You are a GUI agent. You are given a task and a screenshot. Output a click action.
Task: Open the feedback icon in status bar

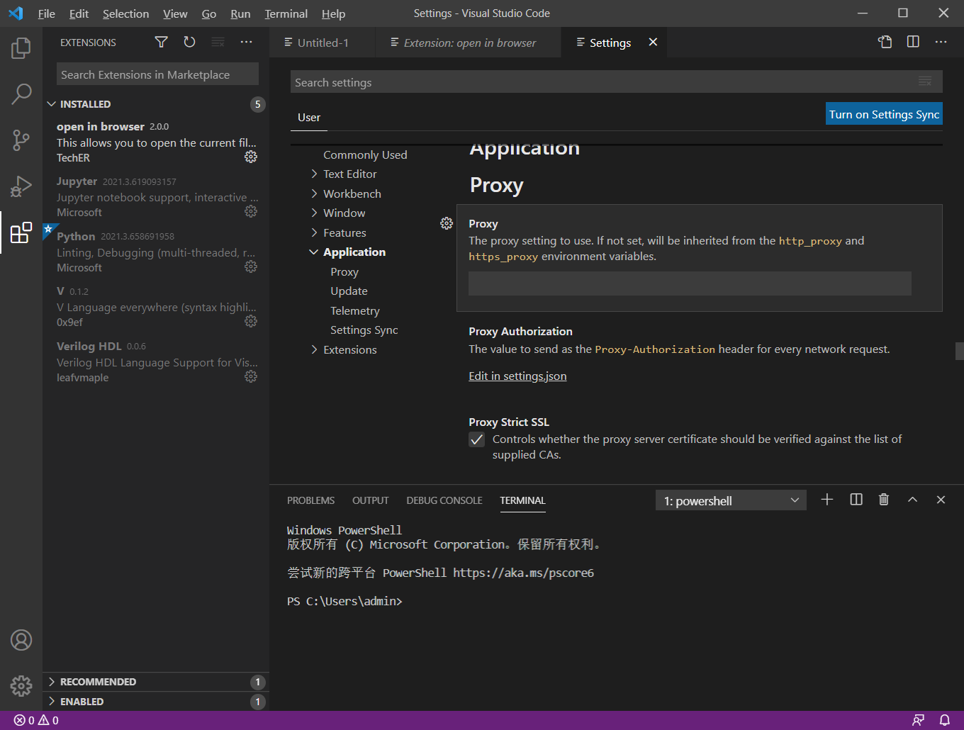919,720
